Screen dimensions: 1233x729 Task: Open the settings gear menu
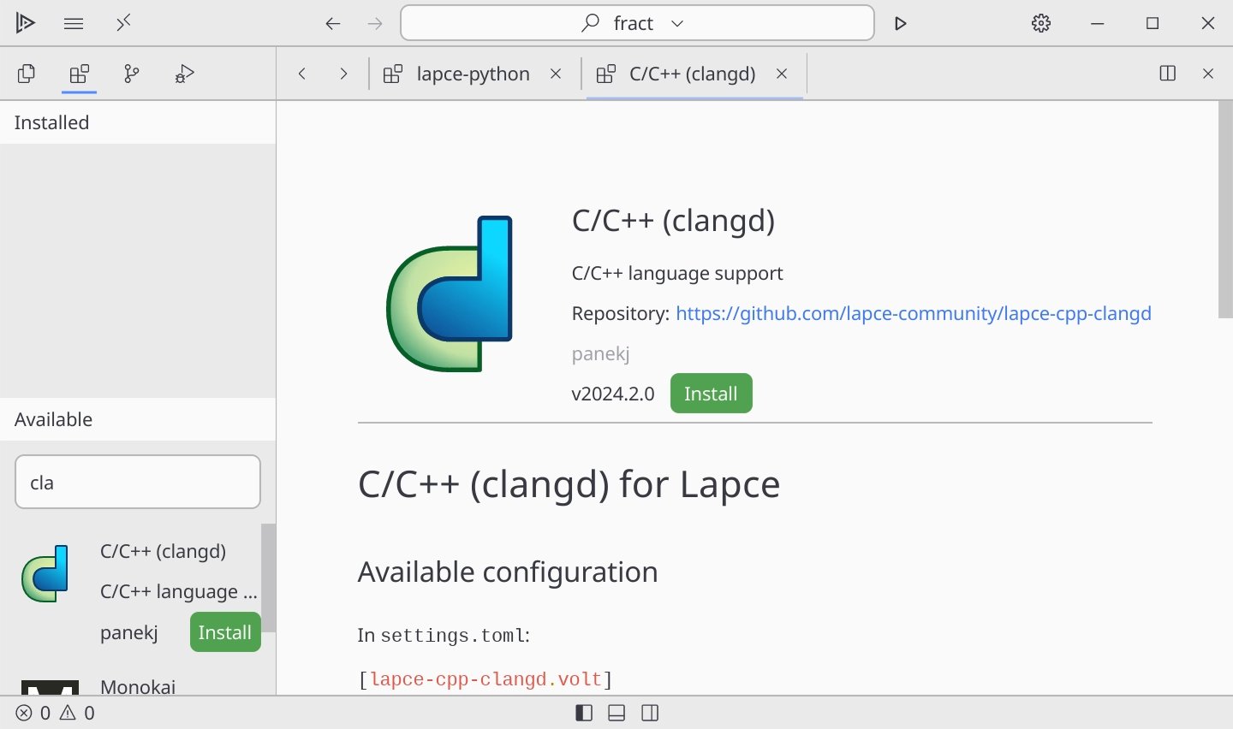point(1041,24)
